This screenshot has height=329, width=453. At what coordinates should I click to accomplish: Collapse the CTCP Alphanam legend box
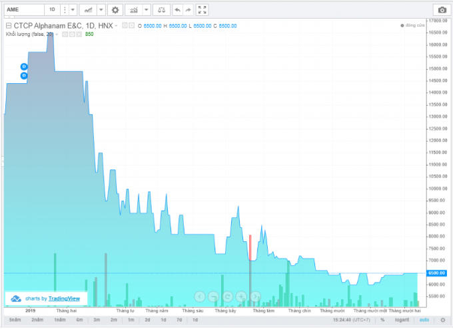[x=8, y=25]
